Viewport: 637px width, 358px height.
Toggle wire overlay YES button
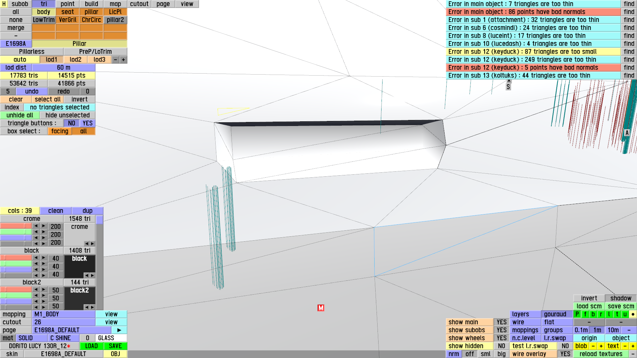565,354
